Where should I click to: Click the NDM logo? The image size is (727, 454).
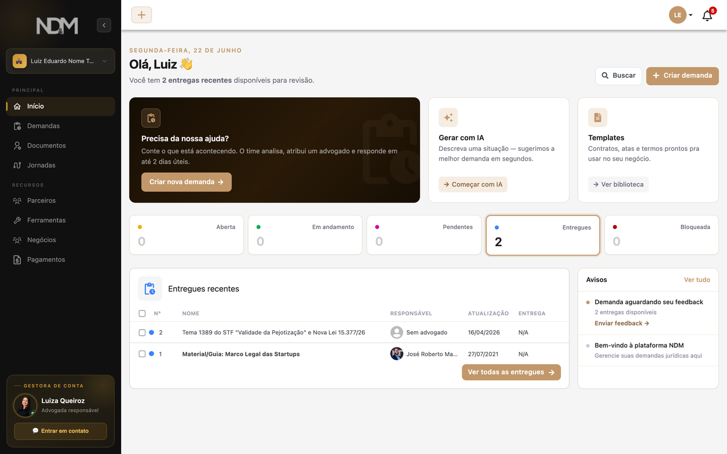tap(57, 25)
